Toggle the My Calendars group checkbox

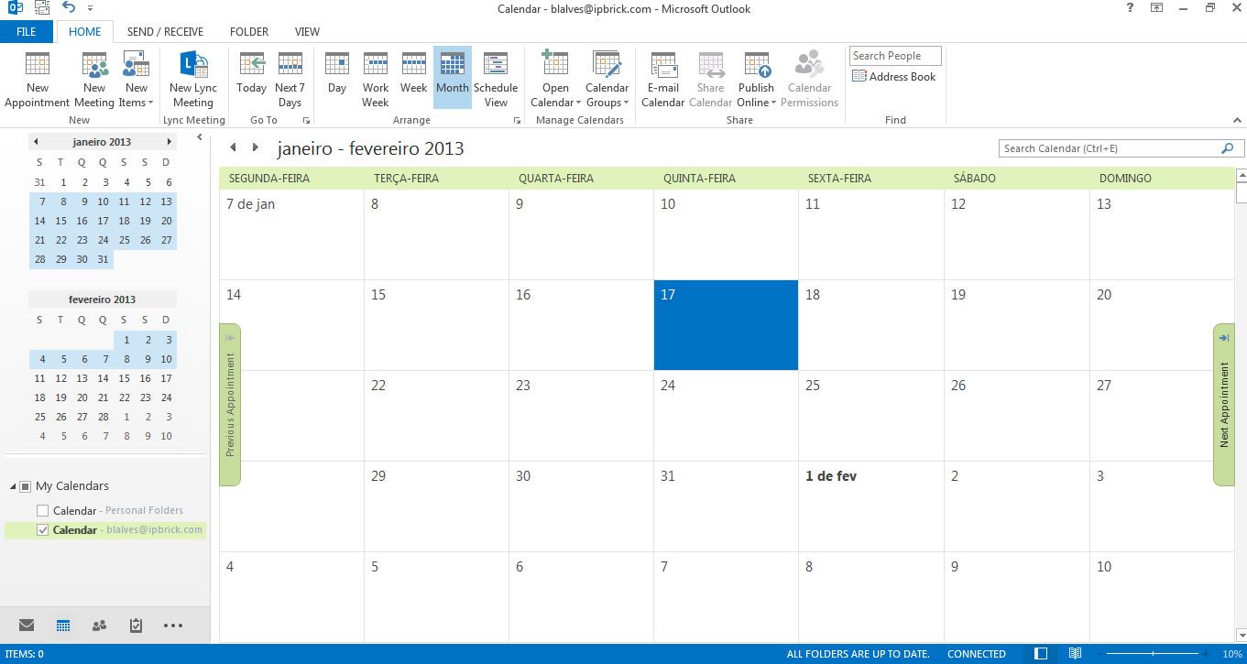pos(26,486)
